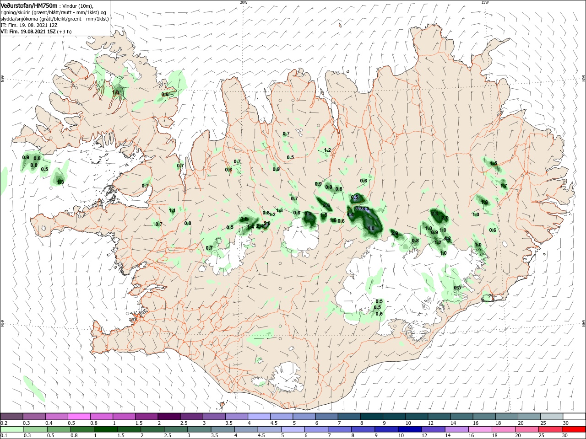Select the 1.1 precipitation value on map
The width and height of the screenshot is (586, 439).
[172, 211]
